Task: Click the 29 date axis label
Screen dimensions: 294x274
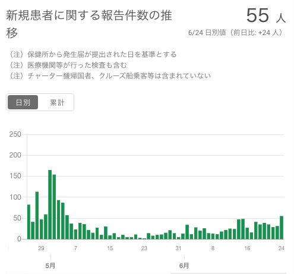Action: 41,248
